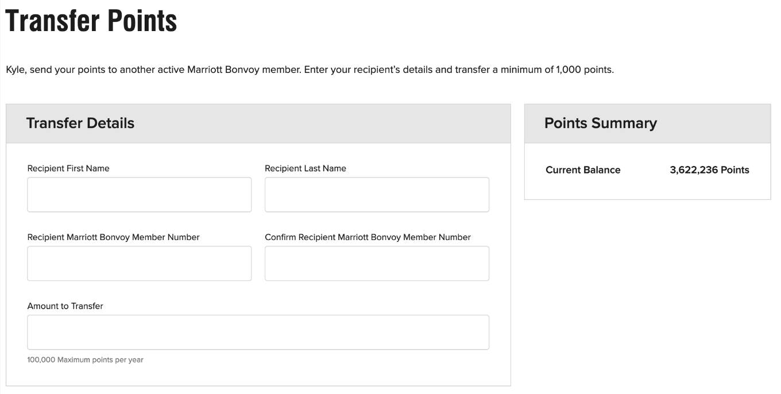This screenshot has height=394, width=781.
Task: Click the "Recipient Last Name" label text
Action: point(306,168)
